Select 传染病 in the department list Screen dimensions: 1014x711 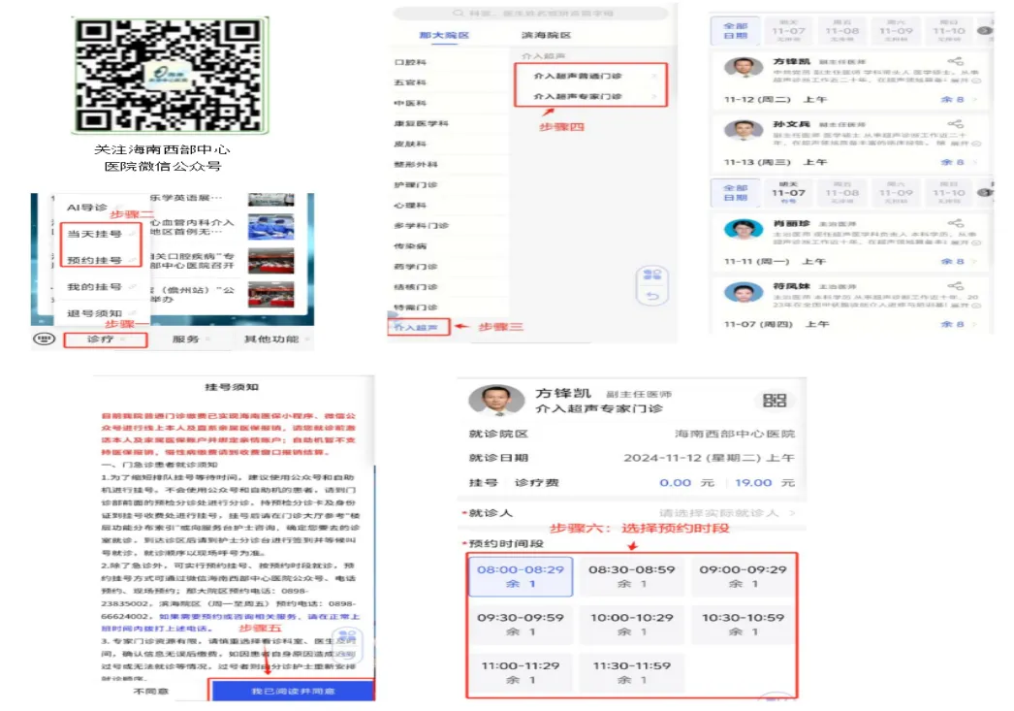[410, 245]
